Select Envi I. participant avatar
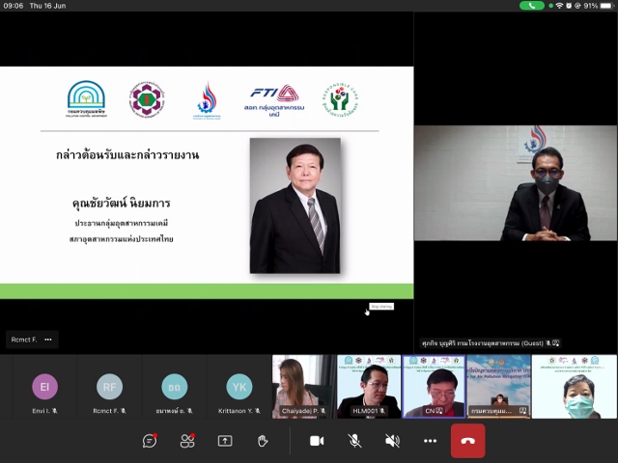 44,387
